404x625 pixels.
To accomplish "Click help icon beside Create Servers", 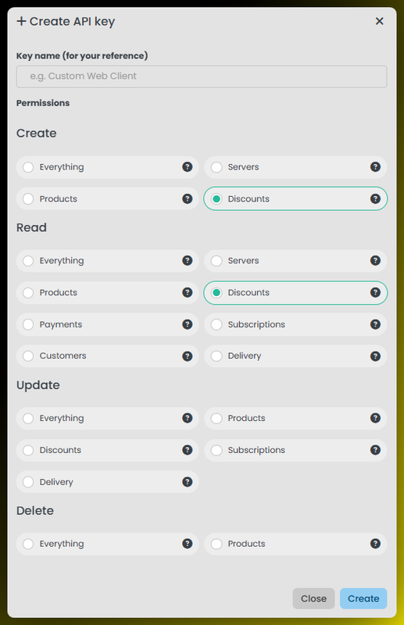I will [x=375, y=167].
